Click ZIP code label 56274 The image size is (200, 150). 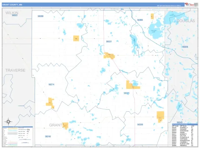[51, 85]
